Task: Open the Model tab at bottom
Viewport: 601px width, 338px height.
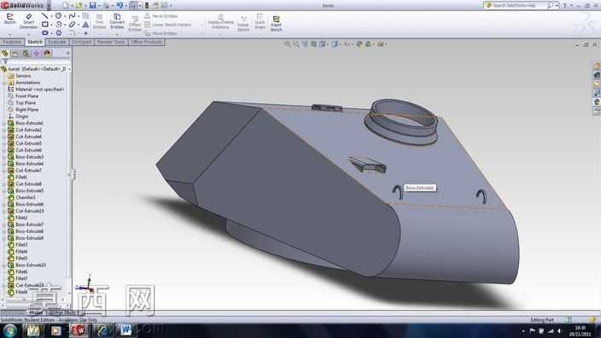Action: tap(36, 312)
